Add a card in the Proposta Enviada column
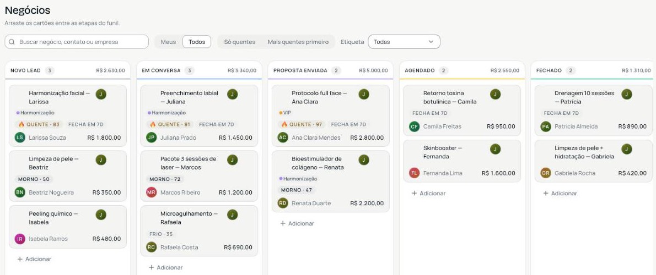 coord(297,223)
